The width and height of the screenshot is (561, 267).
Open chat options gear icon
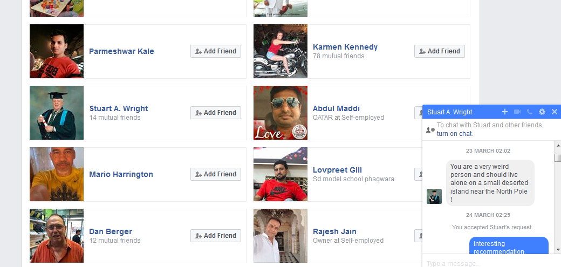(542, 112)
